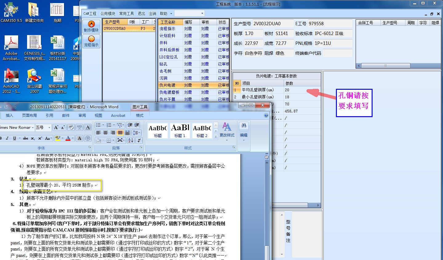Switch to Acrobat tab in Word
This screenshot has height=260, width=443.
[118, 115]
